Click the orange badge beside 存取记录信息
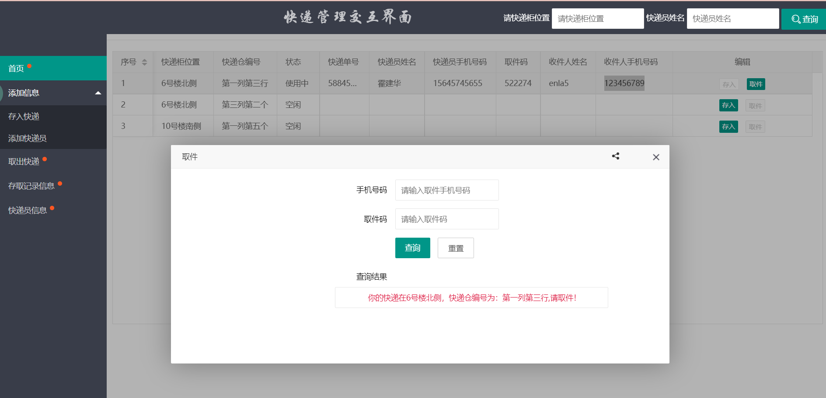The height and width of the screenshot is (398, 826). point(60,183)
